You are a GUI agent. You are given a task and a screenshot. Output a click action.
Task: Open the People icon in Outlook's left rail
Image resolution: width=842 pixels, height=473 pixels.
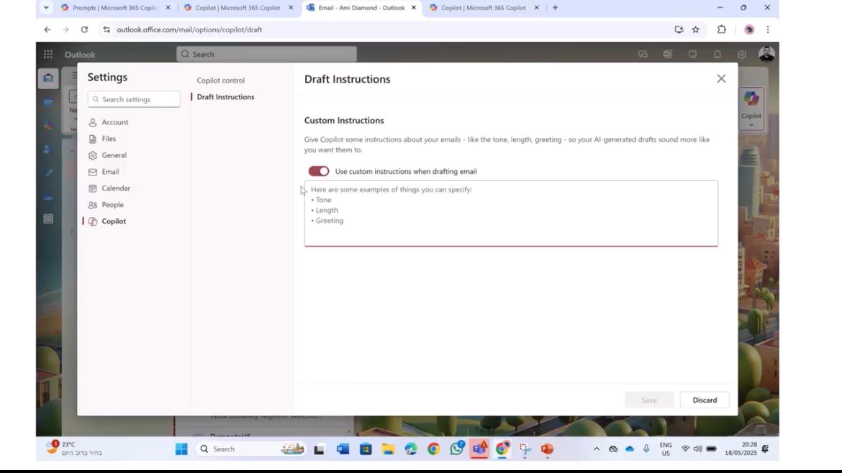click(48, 149)
